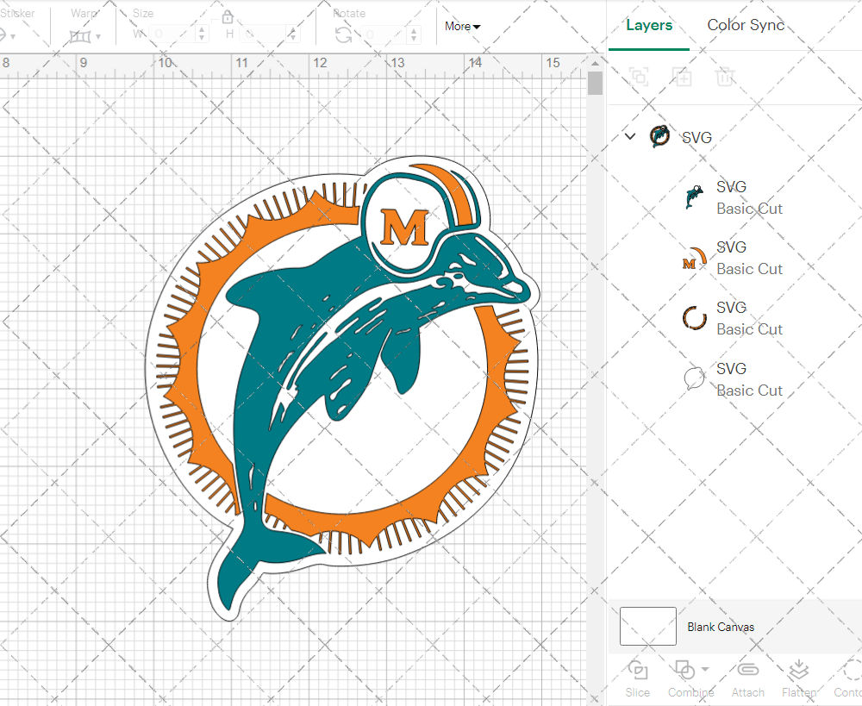This screenshot has width=862, height=706.
Task: Click the Flatten tool
Action: pyautogui.click(x=799, y=679)
